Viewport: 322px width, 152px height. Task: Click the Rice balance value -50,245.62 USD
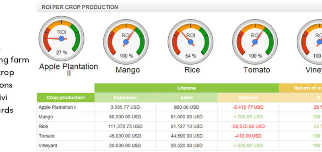click(248, 126)
